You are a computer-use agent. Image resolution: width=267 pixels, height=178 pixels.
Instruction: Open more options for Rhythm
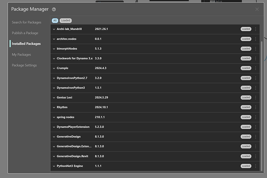(x=256, y=107)
